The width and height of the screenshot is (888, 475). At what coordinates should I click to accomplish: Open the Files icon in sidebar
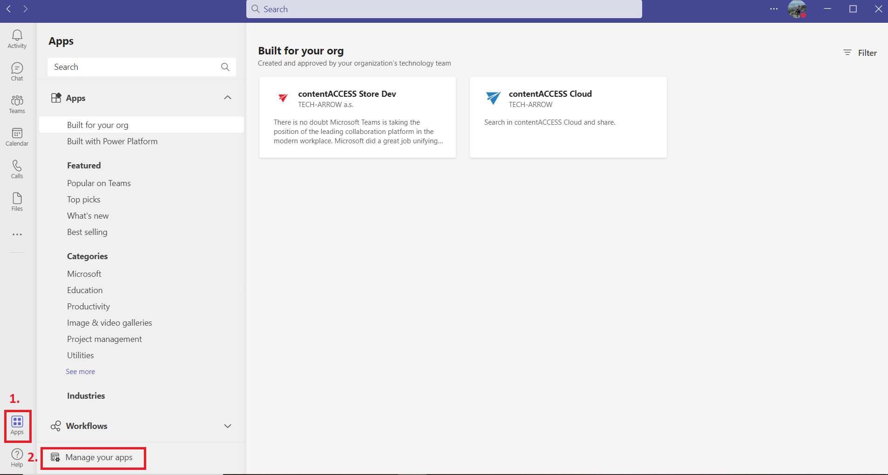[x=17, y=202]
